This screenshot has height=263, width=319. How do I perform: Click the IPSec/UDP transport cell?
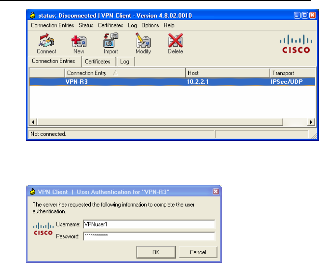287,82
